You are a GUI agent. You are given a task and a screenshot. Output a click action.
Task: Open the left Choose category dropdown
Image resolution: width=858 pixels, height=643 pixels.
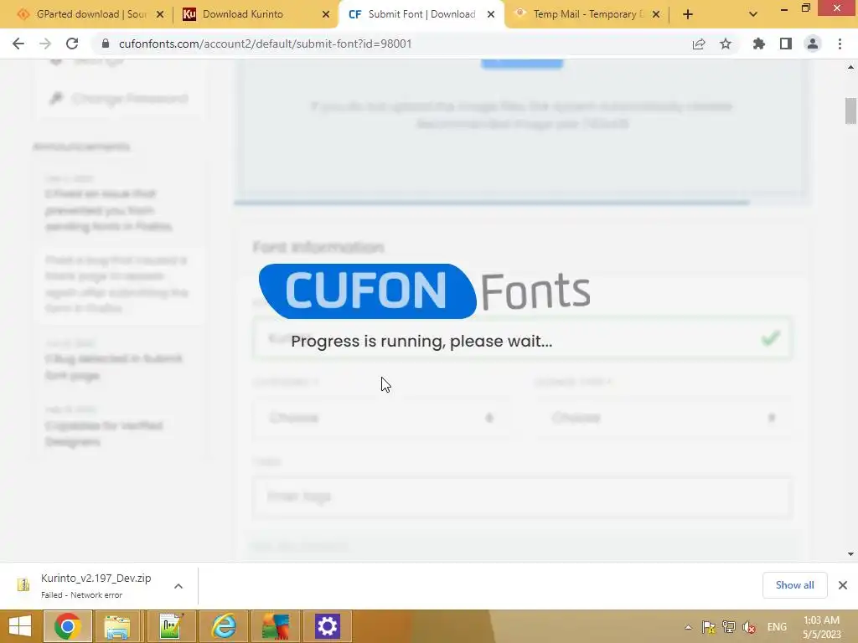pyautogui.click(x=381, y=418)
